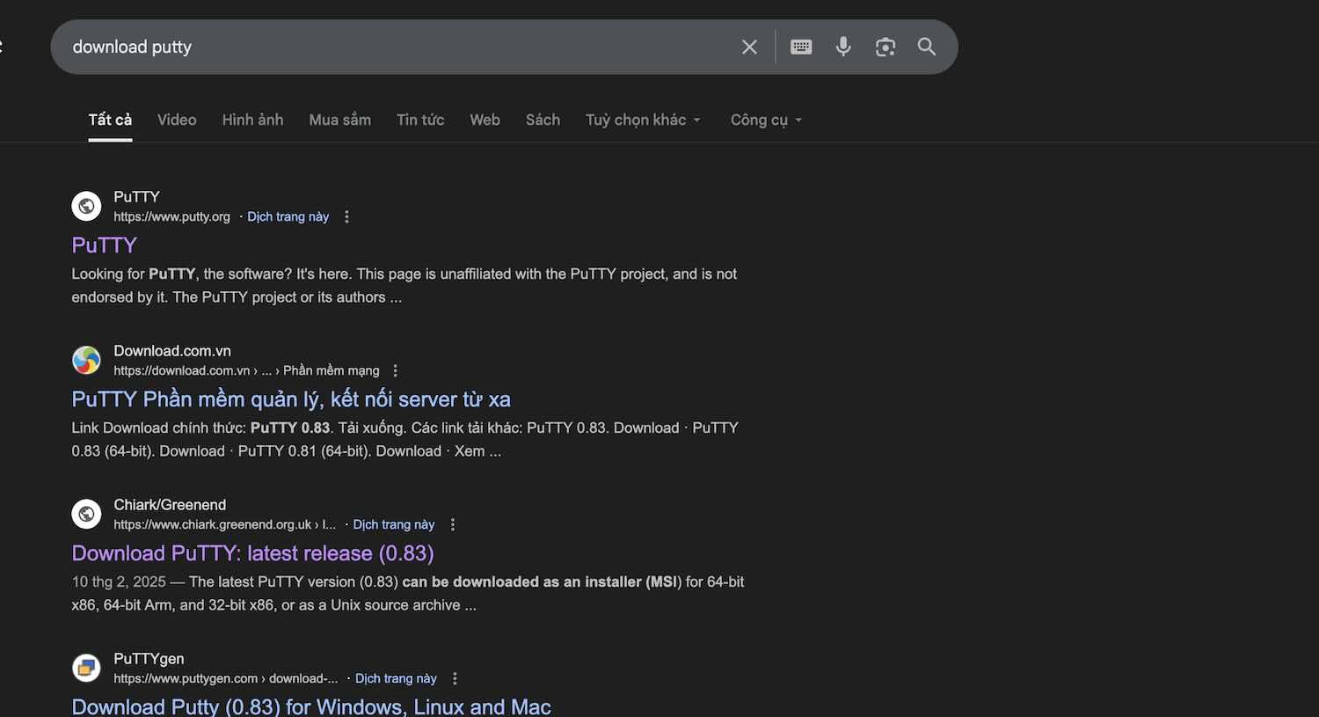1319x717 pixels.
Task: Expand the Công cụ dropdown
Action: pos(766,120)
